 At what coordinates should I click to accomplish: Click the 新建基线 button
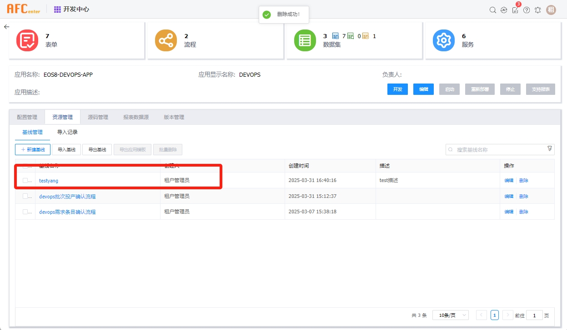33,149
